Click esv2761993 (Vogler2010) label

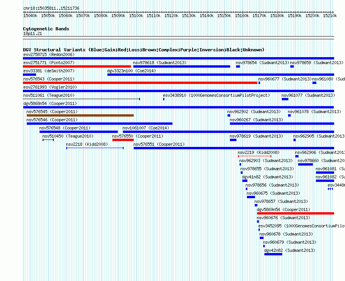coord(50,87)
